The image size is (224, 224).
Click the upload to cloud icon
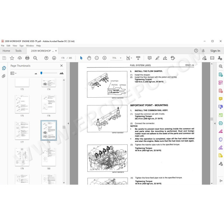20,58
